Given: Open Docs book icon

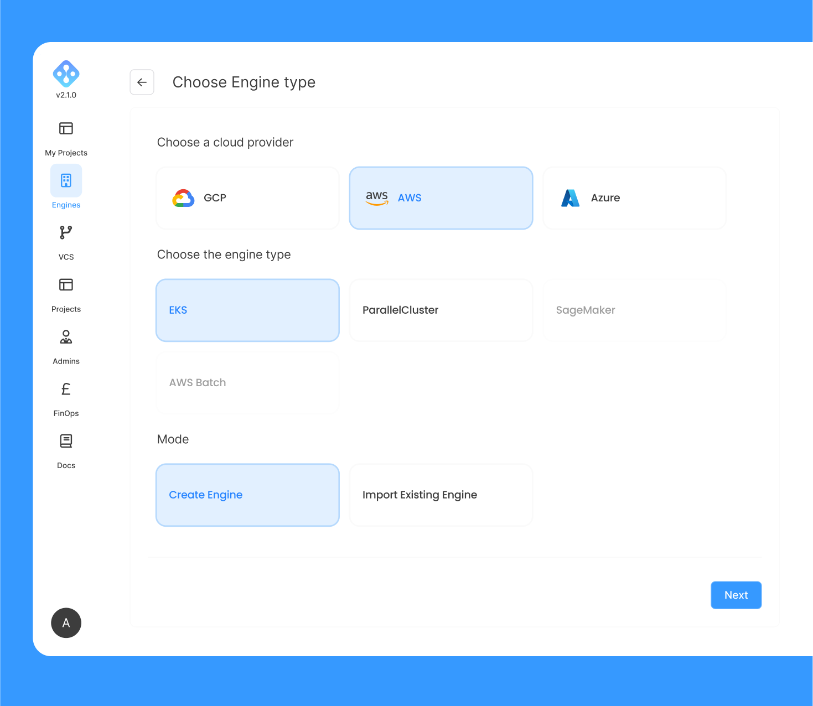Looking at the screenshot, I should (66, 441).
